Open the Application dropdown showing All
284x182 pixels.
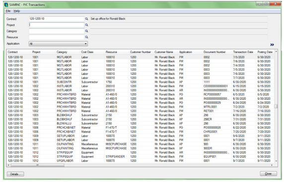[x=58, y=44]
